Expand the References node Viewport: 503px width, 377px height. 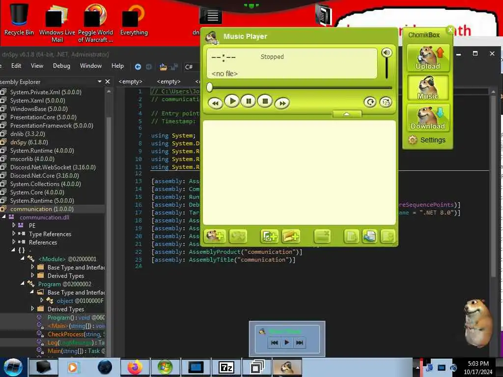[x=13, y=242]
